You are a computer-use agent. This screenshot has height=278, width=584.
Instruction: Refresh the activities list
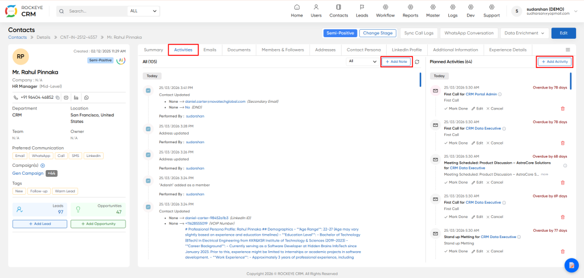click(x=417, y=62)
